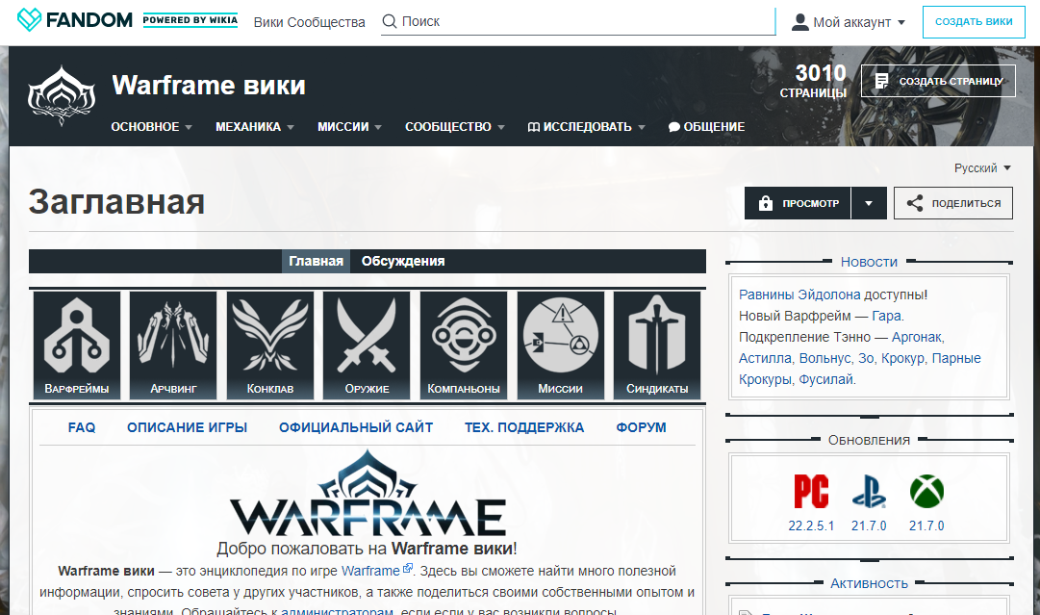Screen dimensions: 1040x615
Task: Expand the Мой аккаунт dropdown
Action: pos(849,22)
